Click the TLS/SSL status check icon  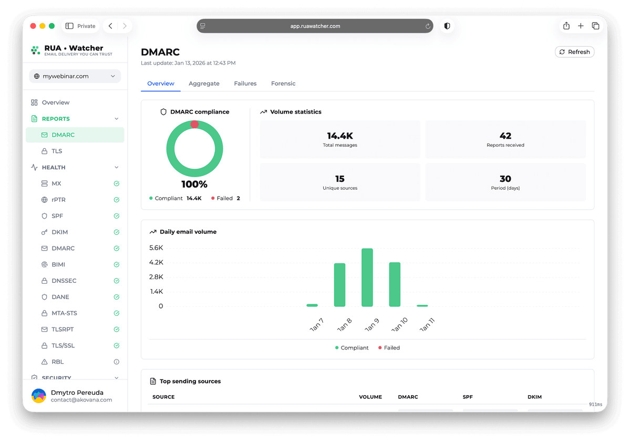tap(117, 346)
